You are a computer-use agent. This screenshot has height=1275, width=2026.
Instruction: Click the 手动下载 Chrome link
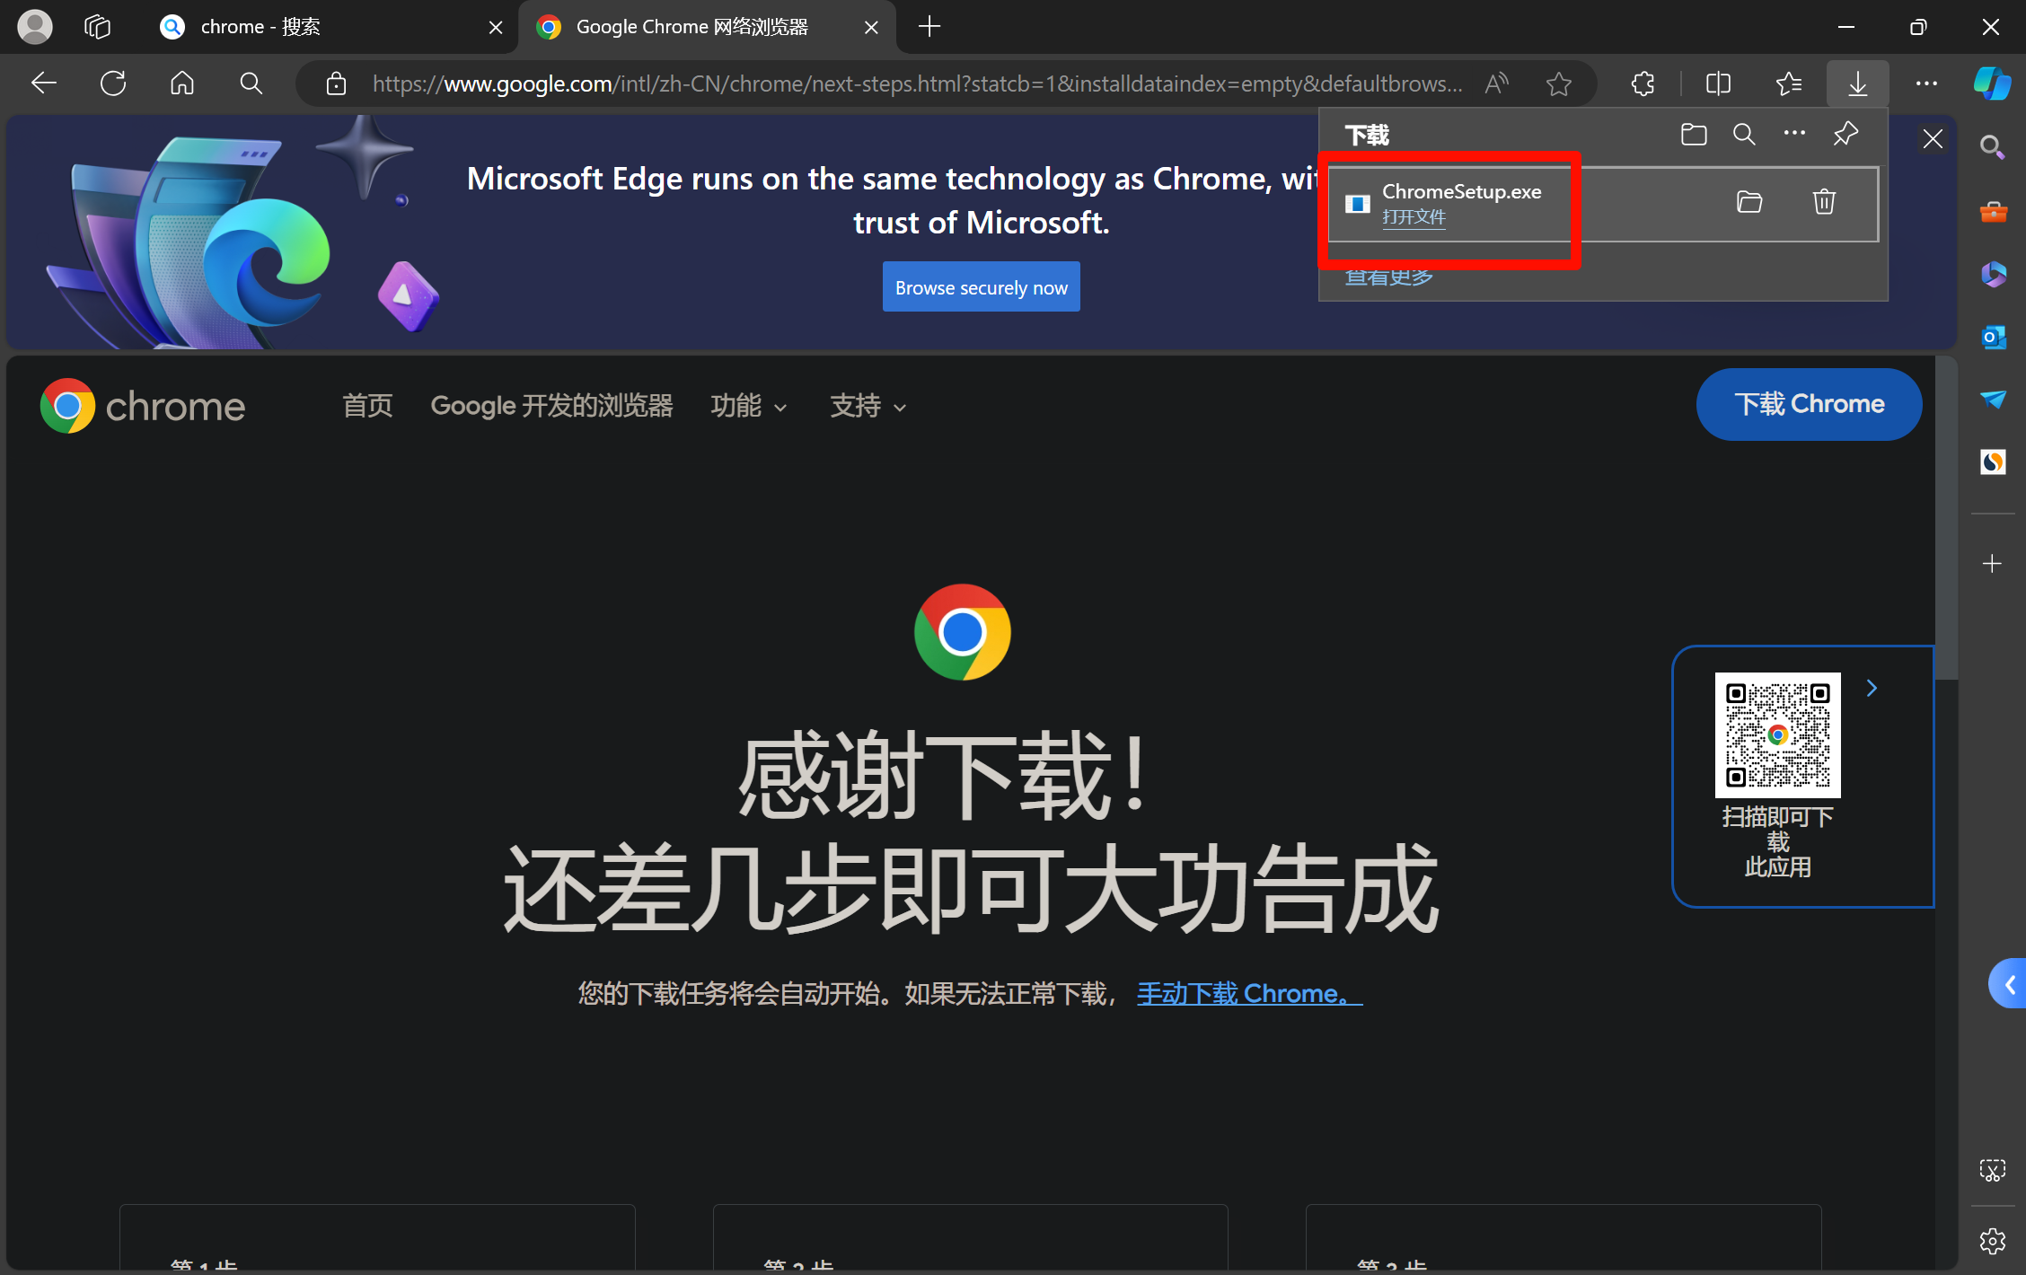(x=1248, y=994)
